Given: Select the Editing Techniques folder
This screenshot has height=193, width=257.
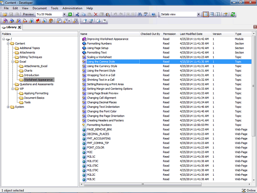Looking at the screenshot, I should [31, 57].
